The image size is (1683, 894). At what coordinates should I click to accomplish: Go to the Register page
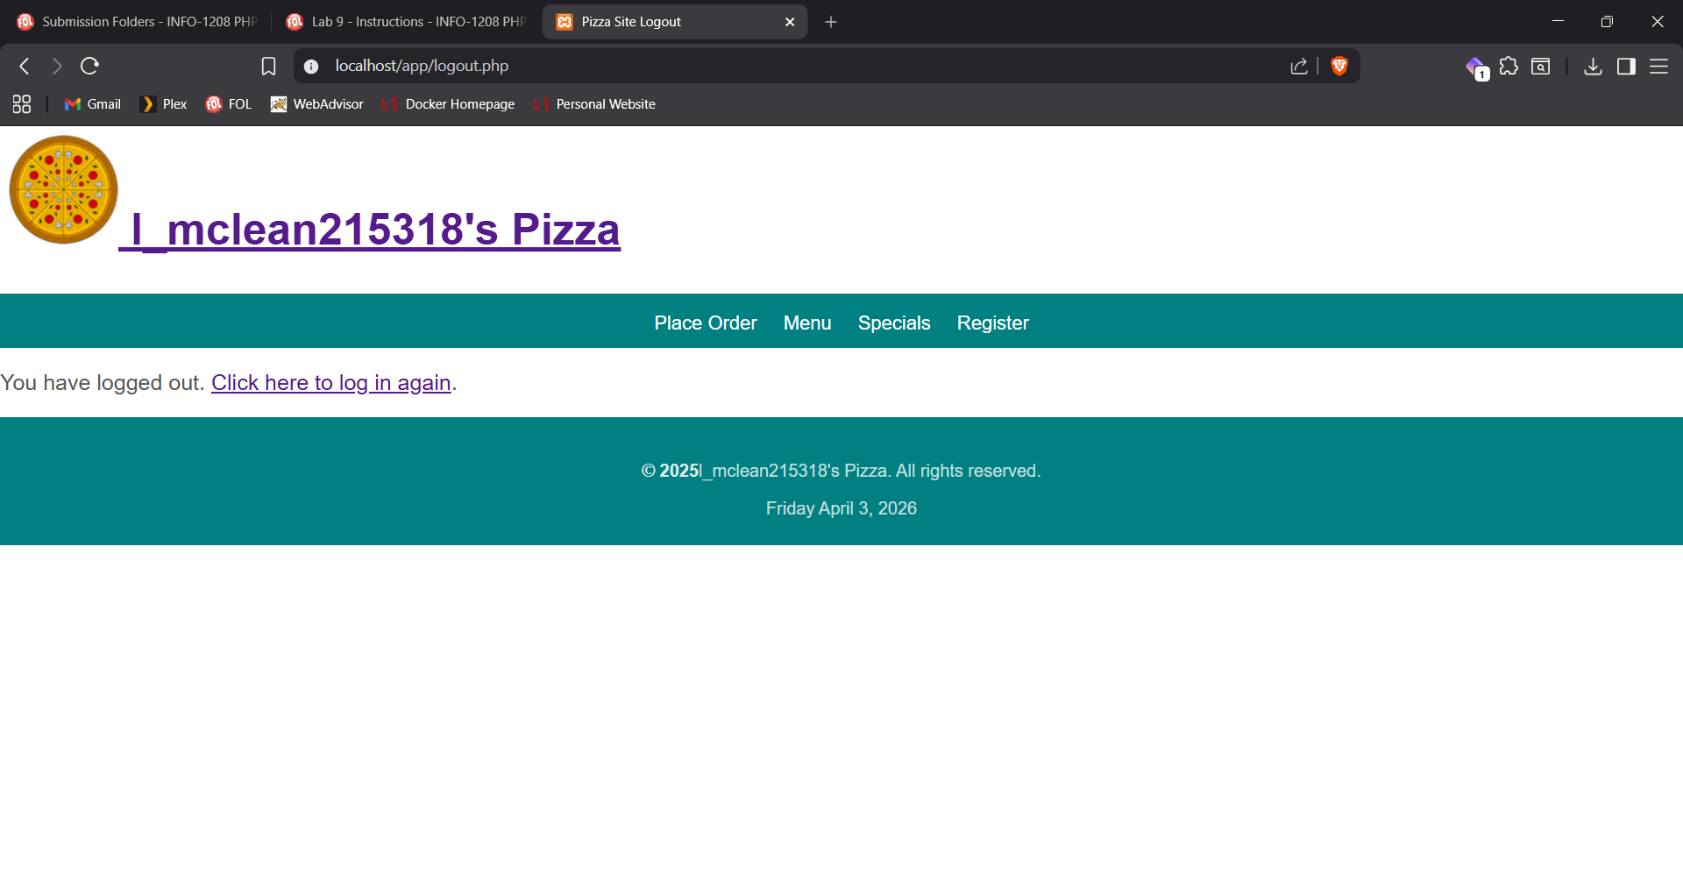992,323
